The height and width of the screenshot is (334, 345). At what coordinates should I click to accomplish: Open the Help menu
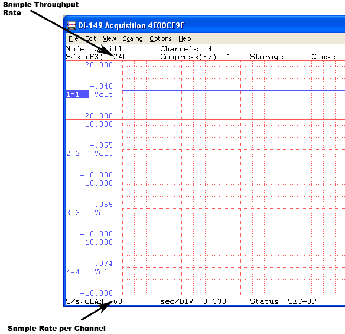184,38
